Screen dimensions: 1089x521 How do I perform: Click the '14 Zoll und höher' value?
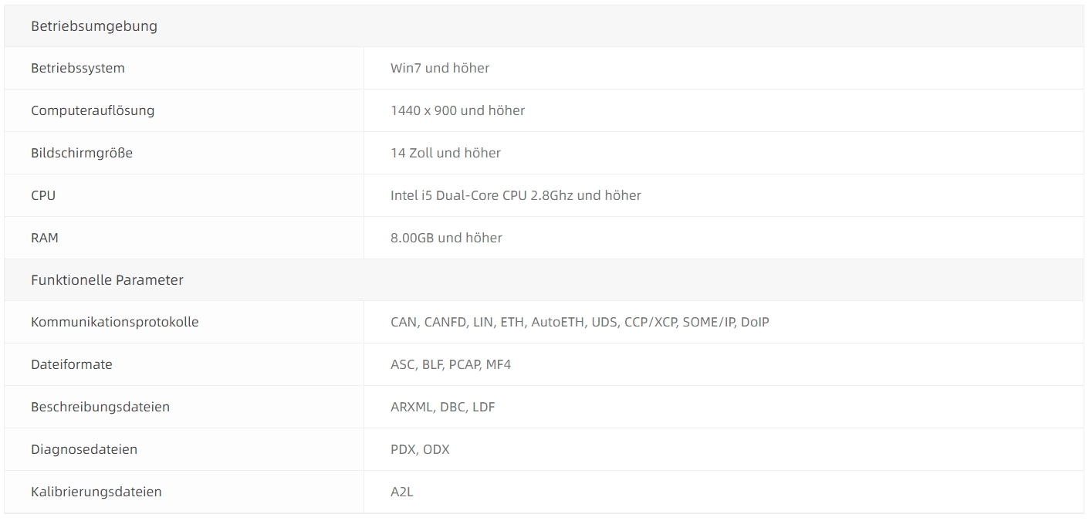point(445,153)
